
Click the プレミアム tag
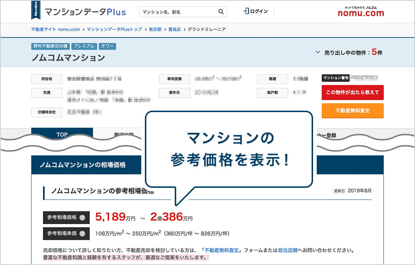tap(84, 46)
